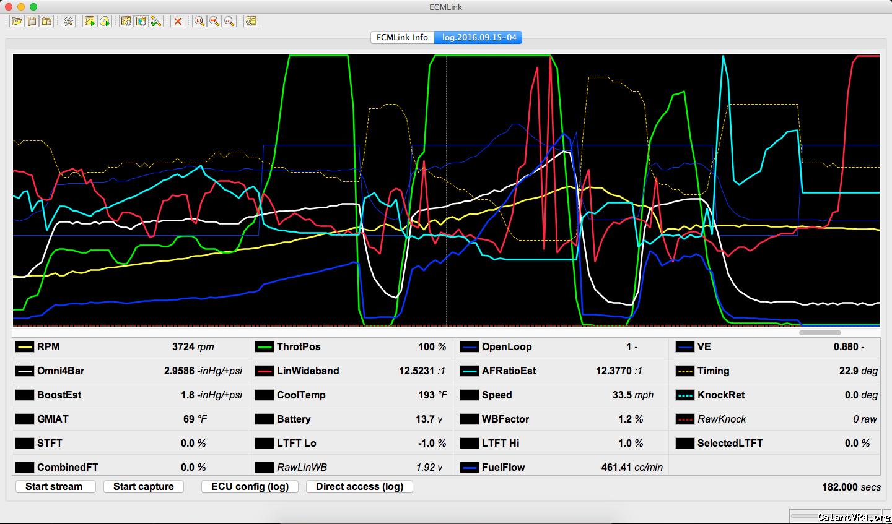892x524 pixels.
Task: Select the SelectedLTFT legend label
Action: pos(730,444)
